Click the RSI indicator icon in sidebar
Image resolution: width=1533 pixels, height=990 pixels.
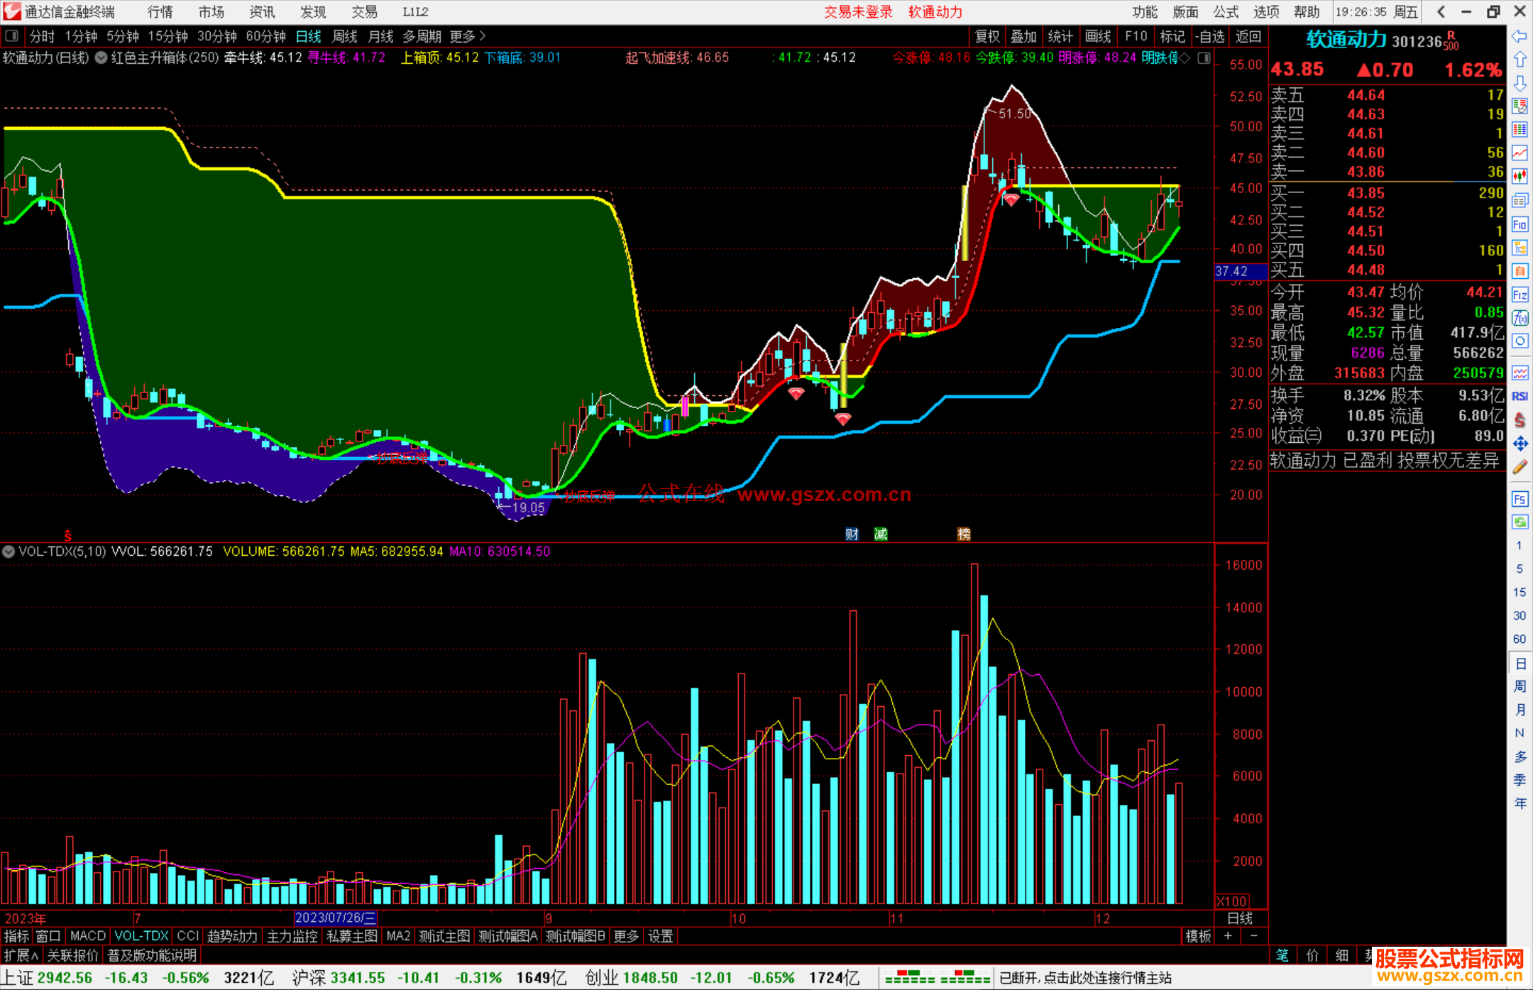pos(1520,396)
